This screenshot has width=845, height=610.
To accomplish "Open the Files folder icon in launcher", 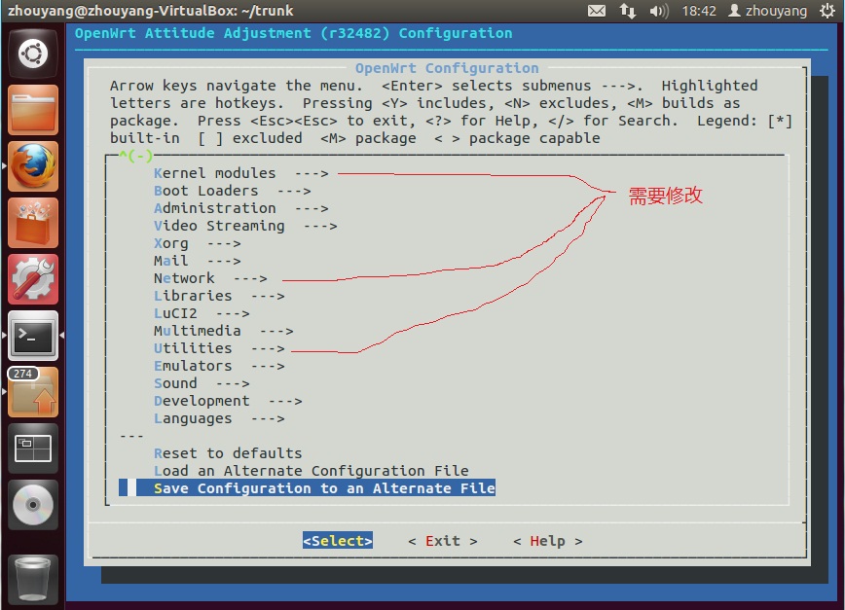I will click(33, 110).
